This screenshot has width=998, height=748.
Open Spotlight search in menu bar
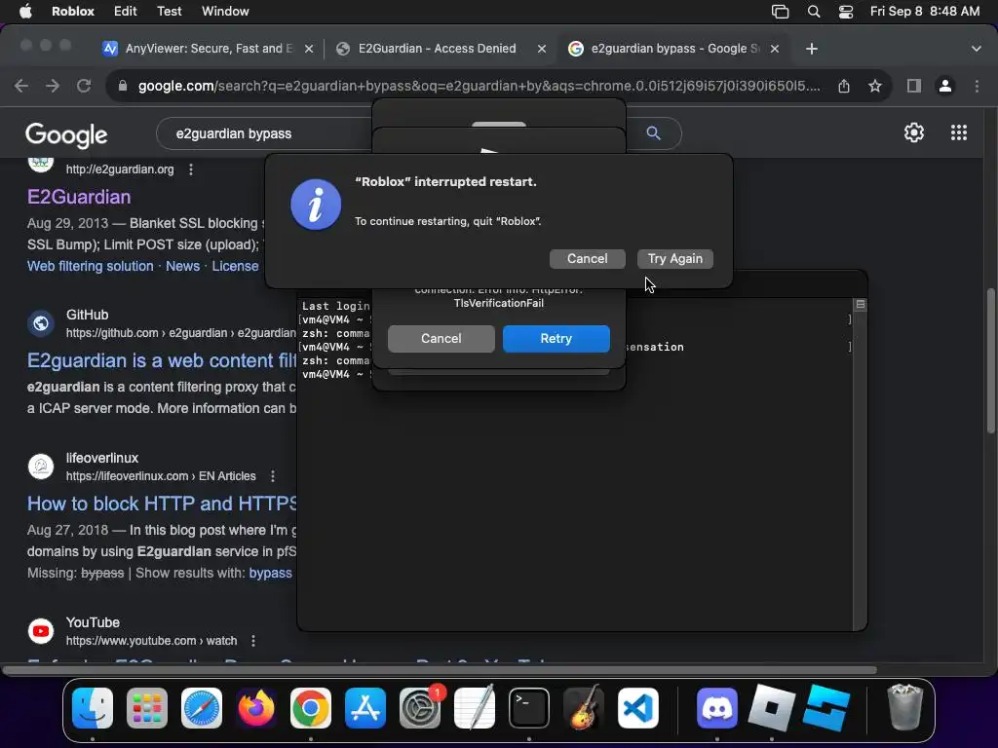tap(814, 12)
